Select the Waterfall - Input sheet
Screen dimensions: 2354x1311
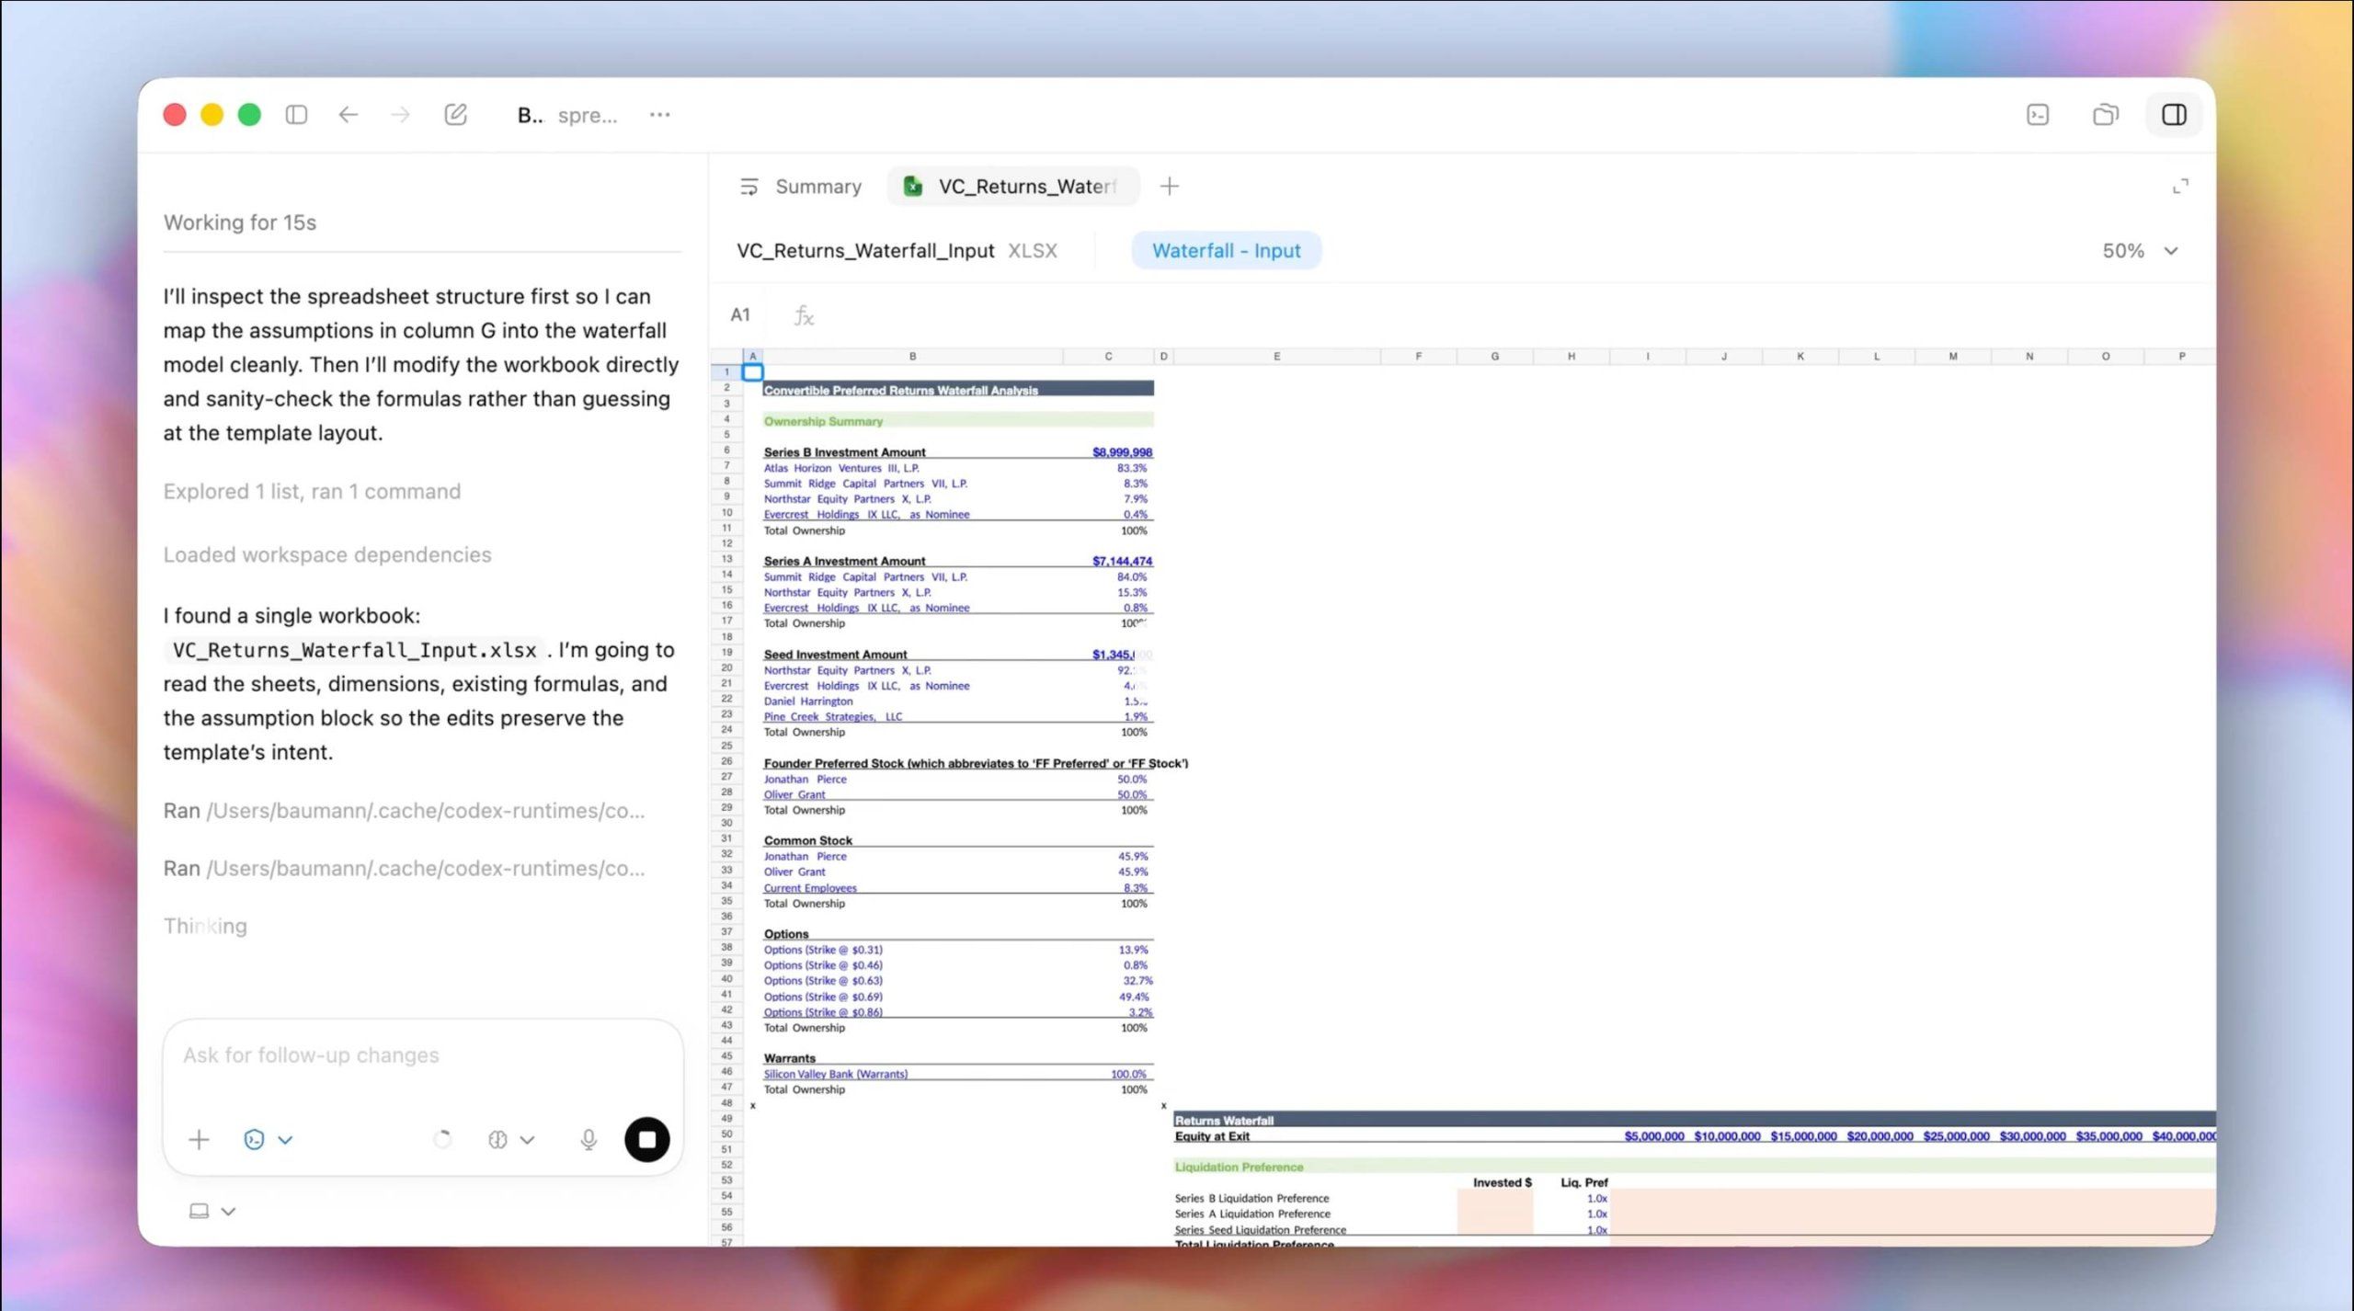coord(1226,251)
